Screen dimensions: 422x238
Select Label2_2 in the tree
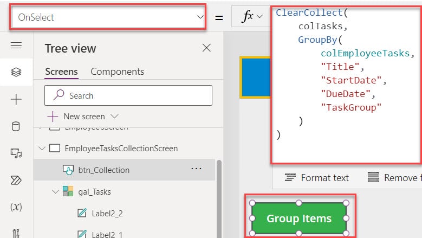point(107,214)
